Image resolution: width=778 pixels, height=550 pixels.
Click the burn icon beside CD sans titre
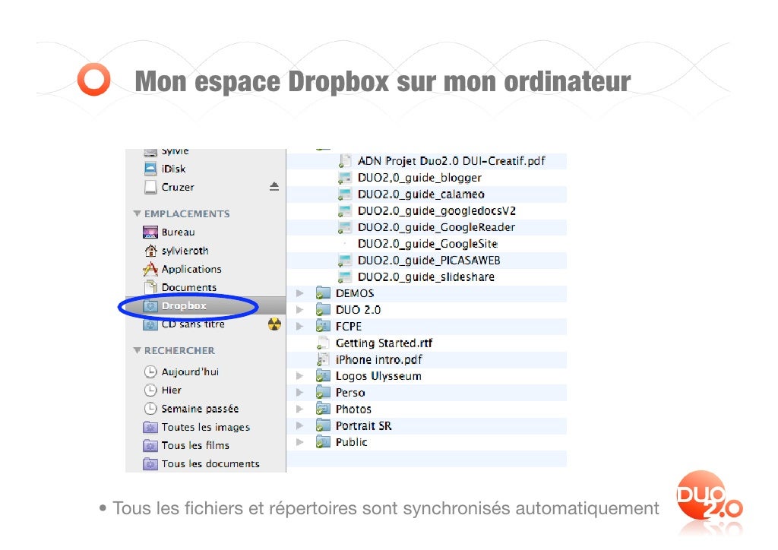274,324
